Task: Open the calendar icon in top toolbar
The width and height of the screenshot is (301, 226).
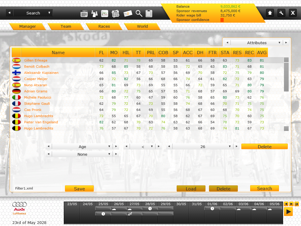Action: click(x=84, y=14)
